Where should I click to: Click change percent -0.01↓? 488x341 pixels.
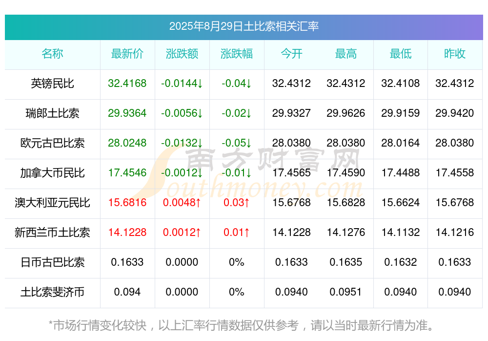coord(237,172)
